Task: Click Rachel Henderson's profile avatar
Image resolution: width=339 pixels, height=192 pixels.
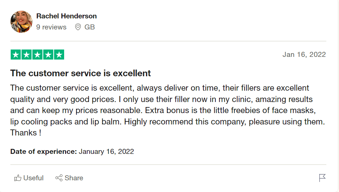Action: 21,22
